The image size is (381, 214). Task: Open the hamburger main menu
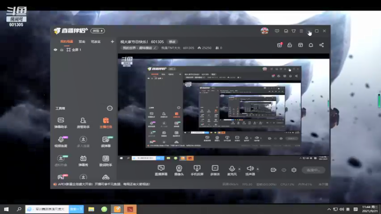tap(301, 31)
